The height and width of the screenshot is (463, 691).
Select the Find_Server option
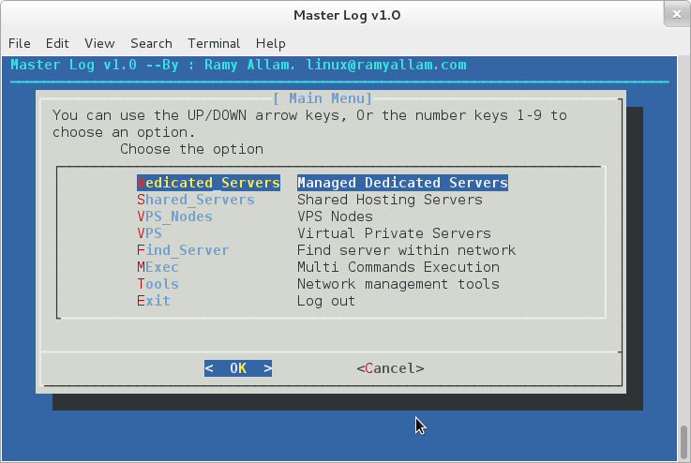point(183,250)
